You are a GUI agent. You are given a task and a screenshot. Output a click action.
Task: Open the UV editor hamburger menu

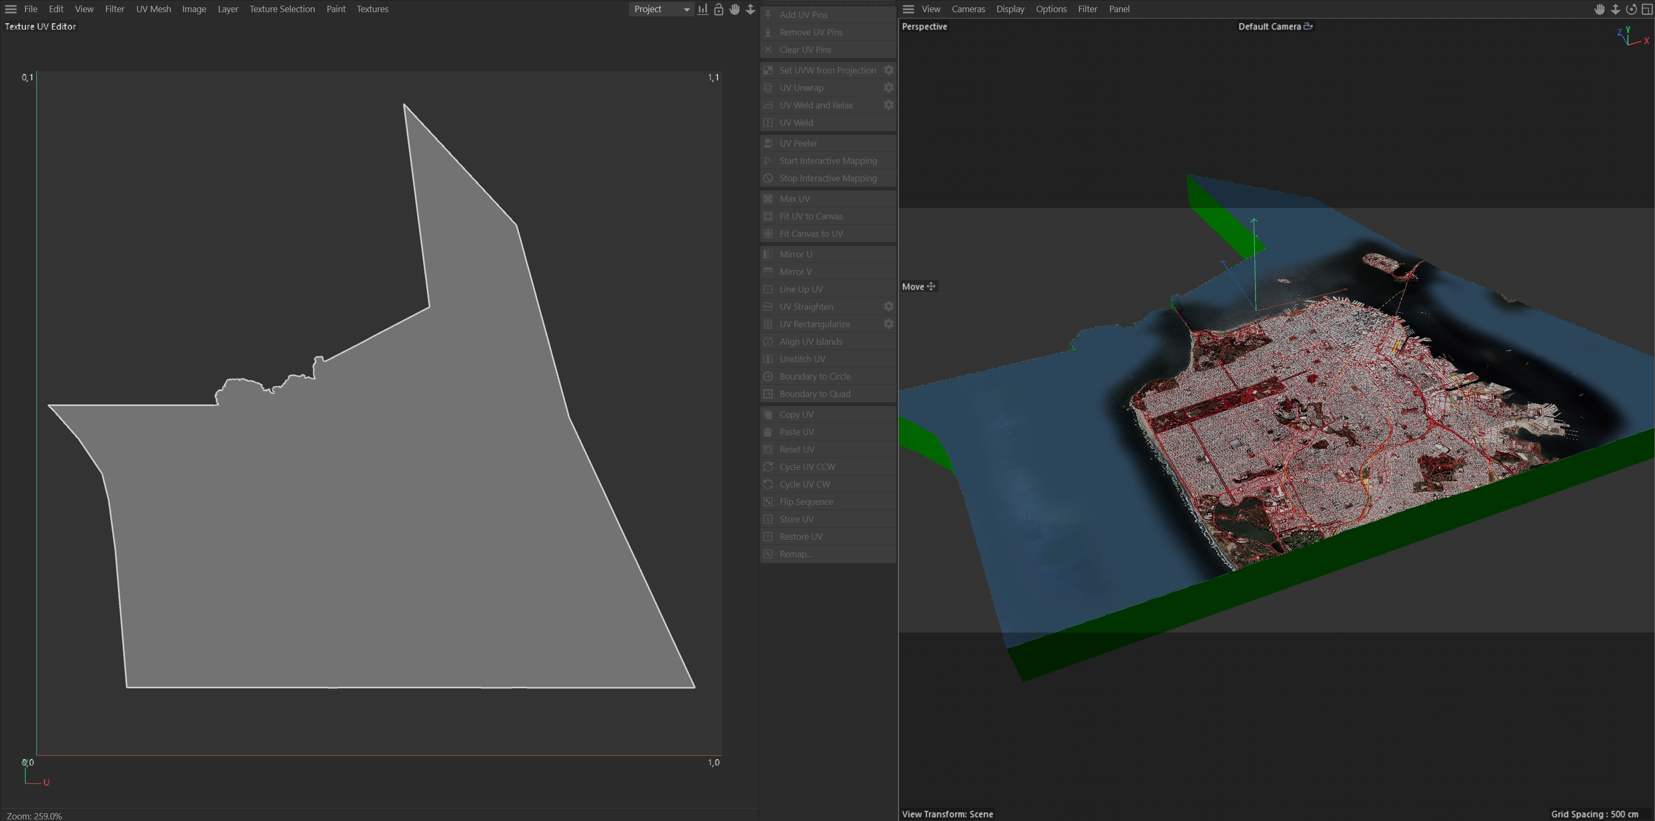(11, 9)
